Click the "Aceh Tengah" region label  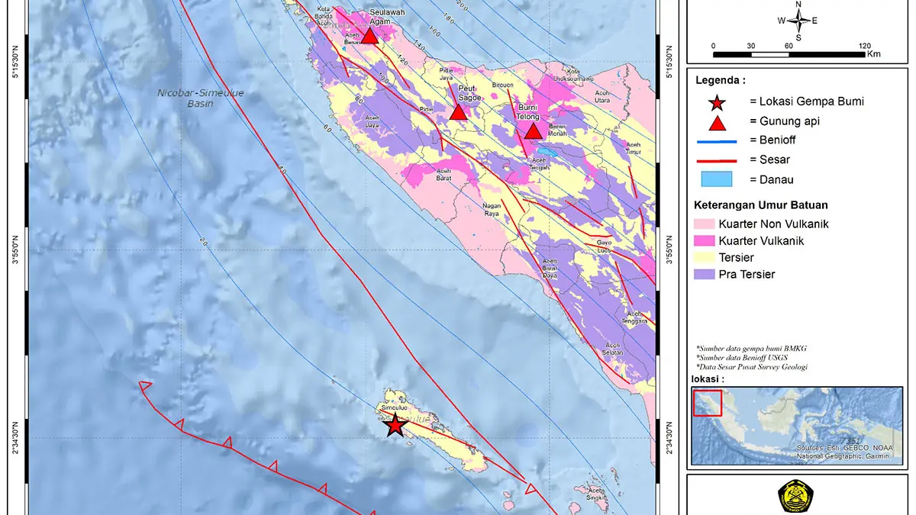pyautogui.click(x=539, y=163)
